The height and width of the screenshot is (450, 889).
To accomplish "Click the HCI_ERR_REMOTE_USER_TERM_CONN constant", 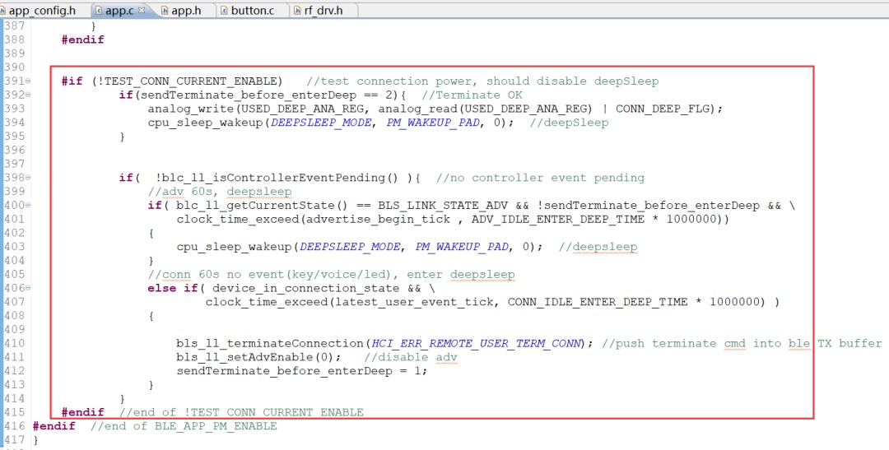I will [x=477, y=343].
